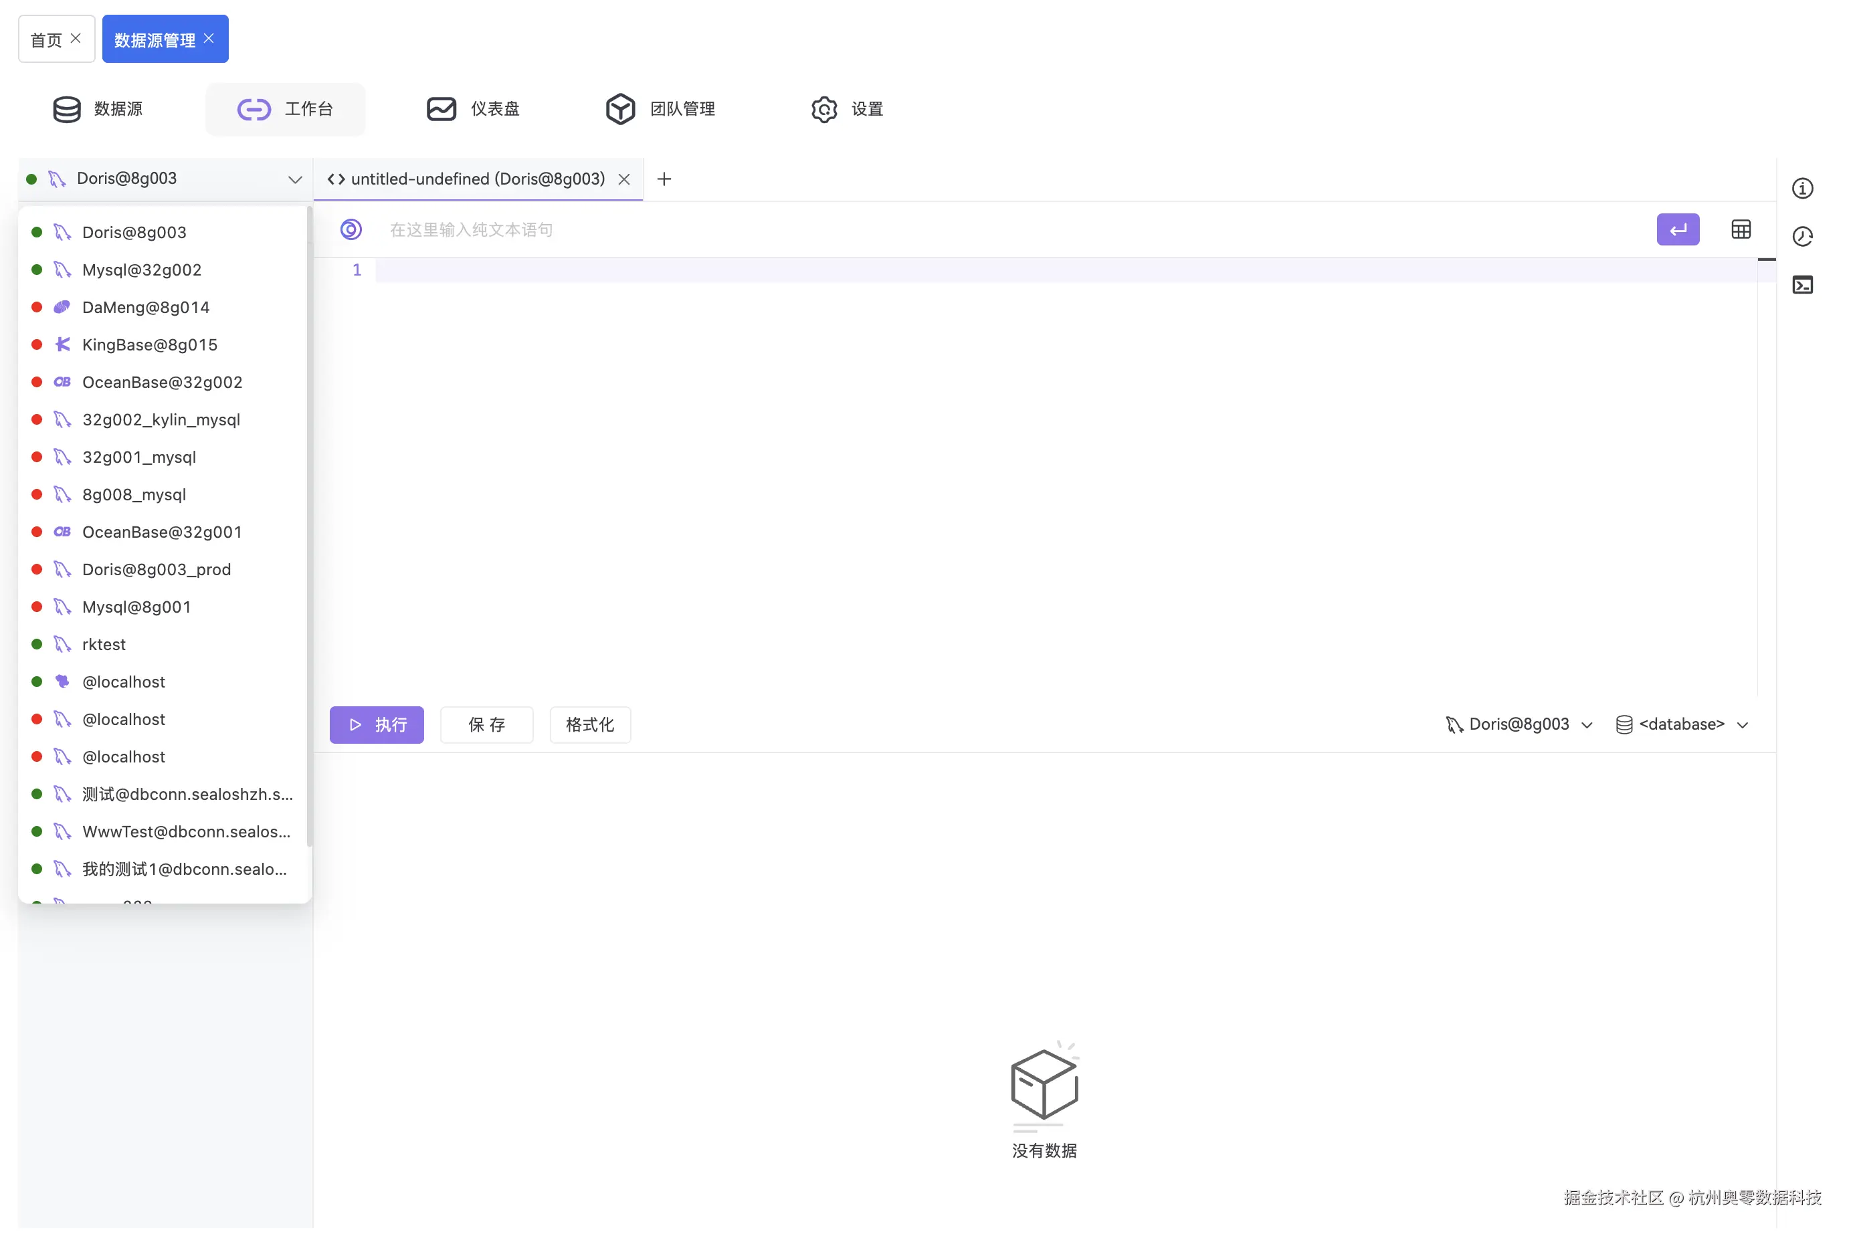Open the history clock icon on right sidebar
Screen dimensions: 1851x1236
[x=1804, y=235]
